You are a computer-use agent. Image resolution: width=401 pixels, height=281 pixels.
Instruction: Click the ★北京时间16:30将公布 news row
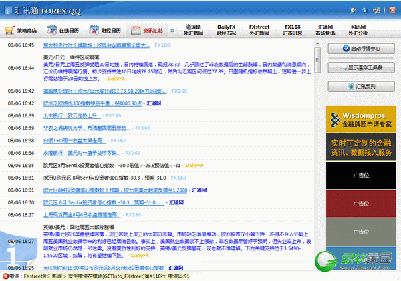tap(104, 268)
